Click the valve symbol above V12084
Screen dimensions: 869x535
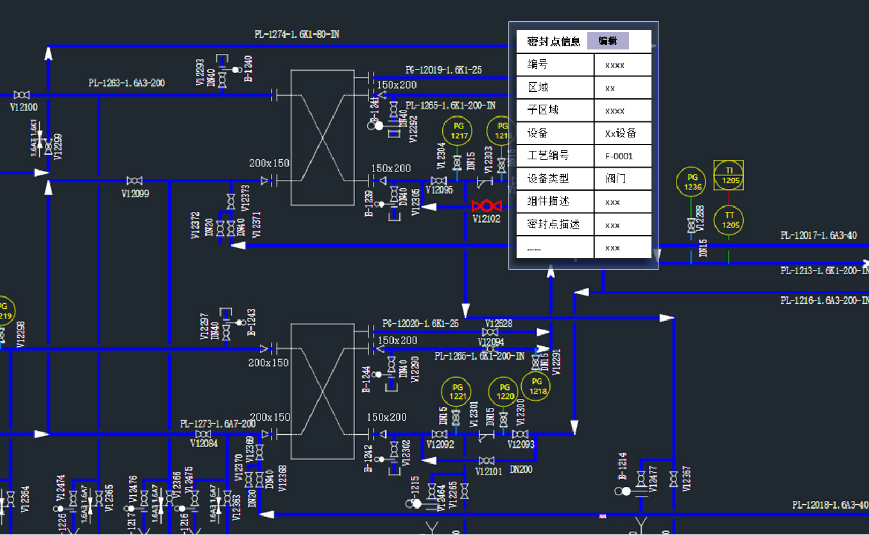tap(203, 434)
